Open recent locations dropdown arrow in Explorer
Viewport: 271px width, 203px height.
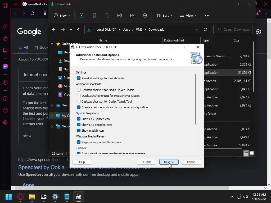[71, 30]
